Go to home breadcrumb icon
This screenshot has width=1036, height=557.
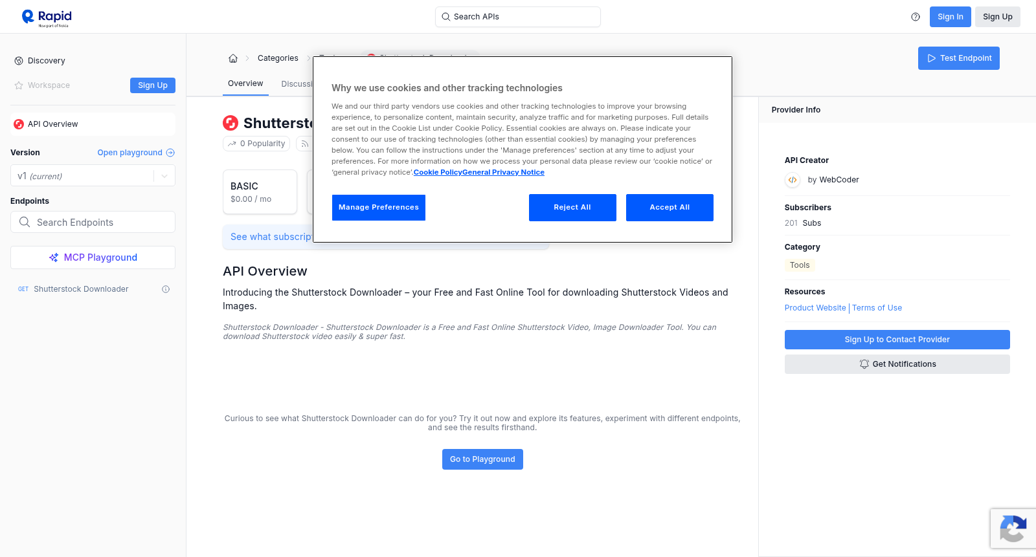(233, 58)
